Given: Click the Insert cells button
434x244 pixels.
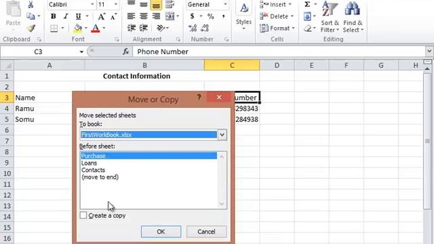Looking at the screenshot, I should point(276,5).
